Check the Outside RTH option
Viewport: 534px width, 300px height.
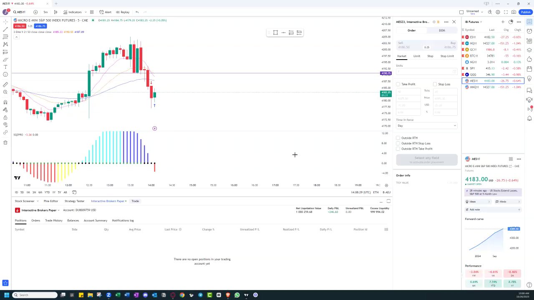click(x=398, y=138)
